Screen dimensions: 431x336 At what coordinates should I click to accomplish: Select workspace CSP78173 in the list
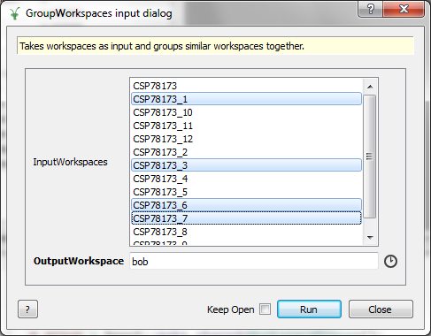247,86
